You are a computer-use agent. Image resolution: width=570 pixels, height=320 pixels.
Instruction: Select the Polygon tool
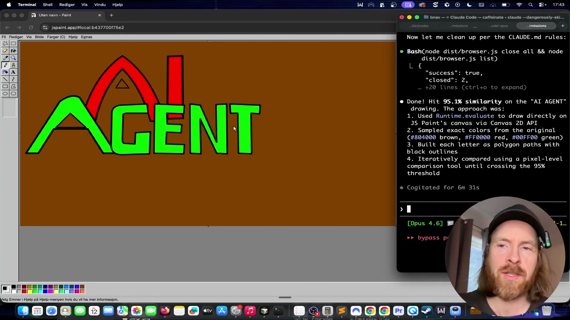[x=13, y=87]
